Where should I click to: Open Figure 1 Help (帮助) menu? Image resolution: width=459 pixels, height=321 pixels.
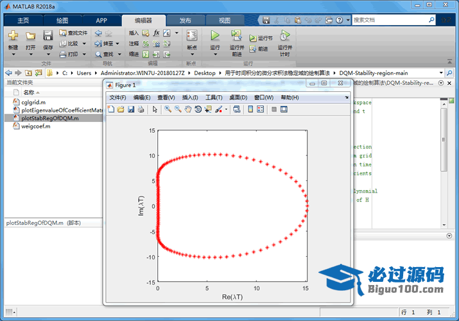pyautogui.click(x=290, y=98)
